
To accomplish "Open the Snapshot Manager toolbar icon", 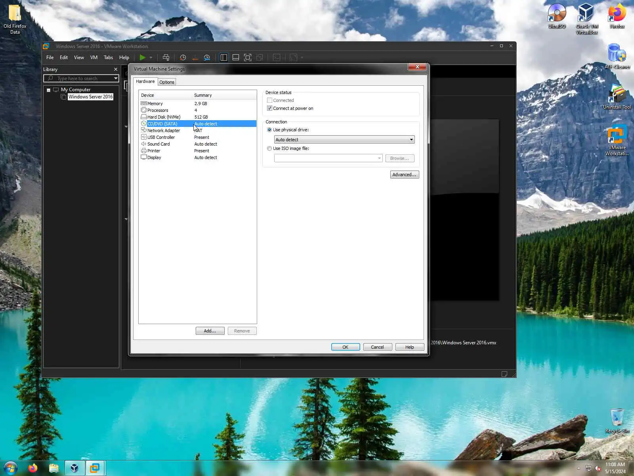I will click(x=207, y=58).
